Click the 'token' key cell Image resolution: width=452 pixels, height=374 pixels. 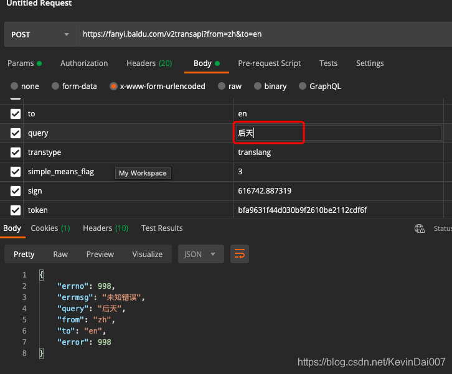click(129, 210)
